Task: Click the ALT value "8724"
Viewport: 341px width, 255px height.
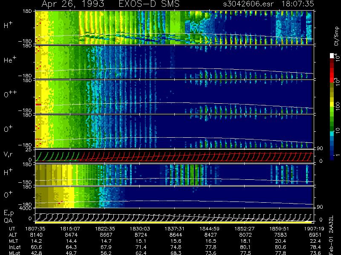Action: 141,235
